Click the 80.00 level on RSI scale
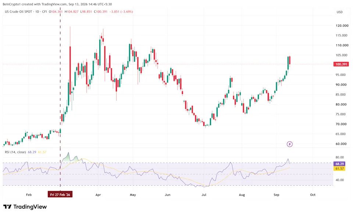 tap(339, 157)
